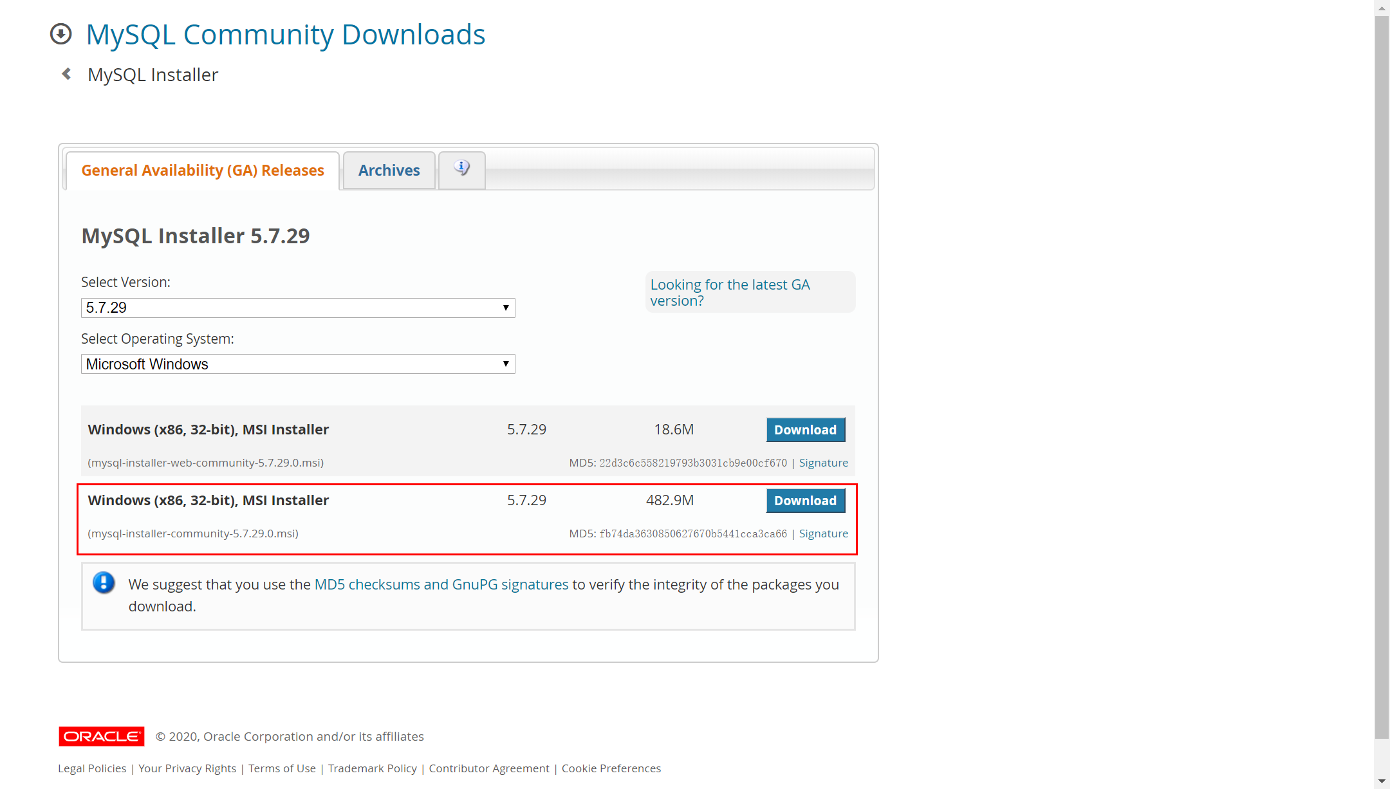Select General Availability (GA) Releases tab
The image size is (1390, 789).
click(203, 171)
